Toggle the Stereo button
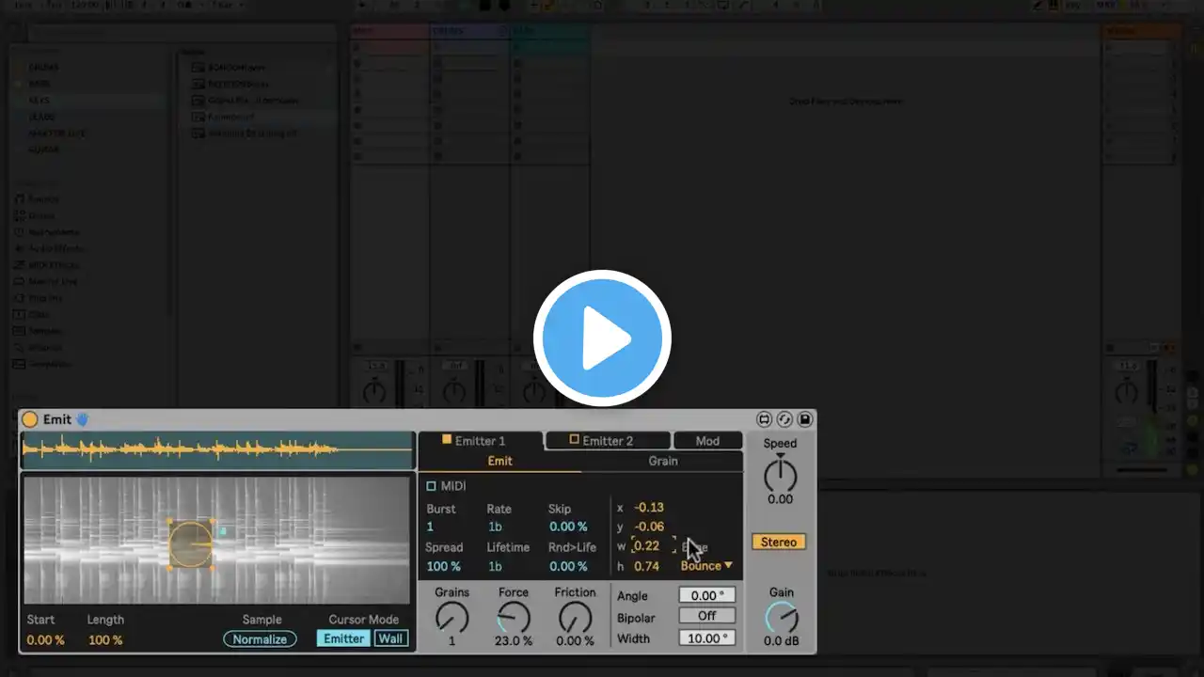1204x677 pixels. pos(779,542)
